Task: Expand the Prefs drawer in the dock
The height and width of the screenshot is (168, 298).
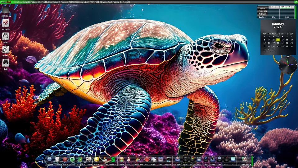Action: pyautogui.click(x=219, y=160)
